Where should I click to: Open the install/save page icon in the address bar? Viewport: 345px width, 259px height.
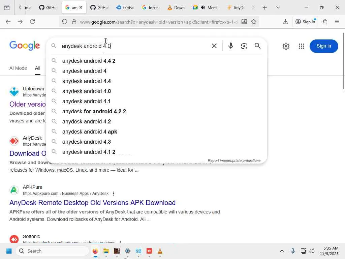[x=244, y=22]
